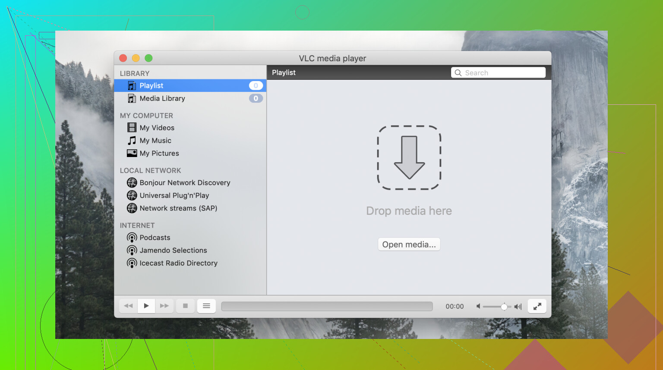Select Bonjour Network Discovery
Image resolution: width=663 pixels, height=370 pixels.
click(x=190, y=183)
